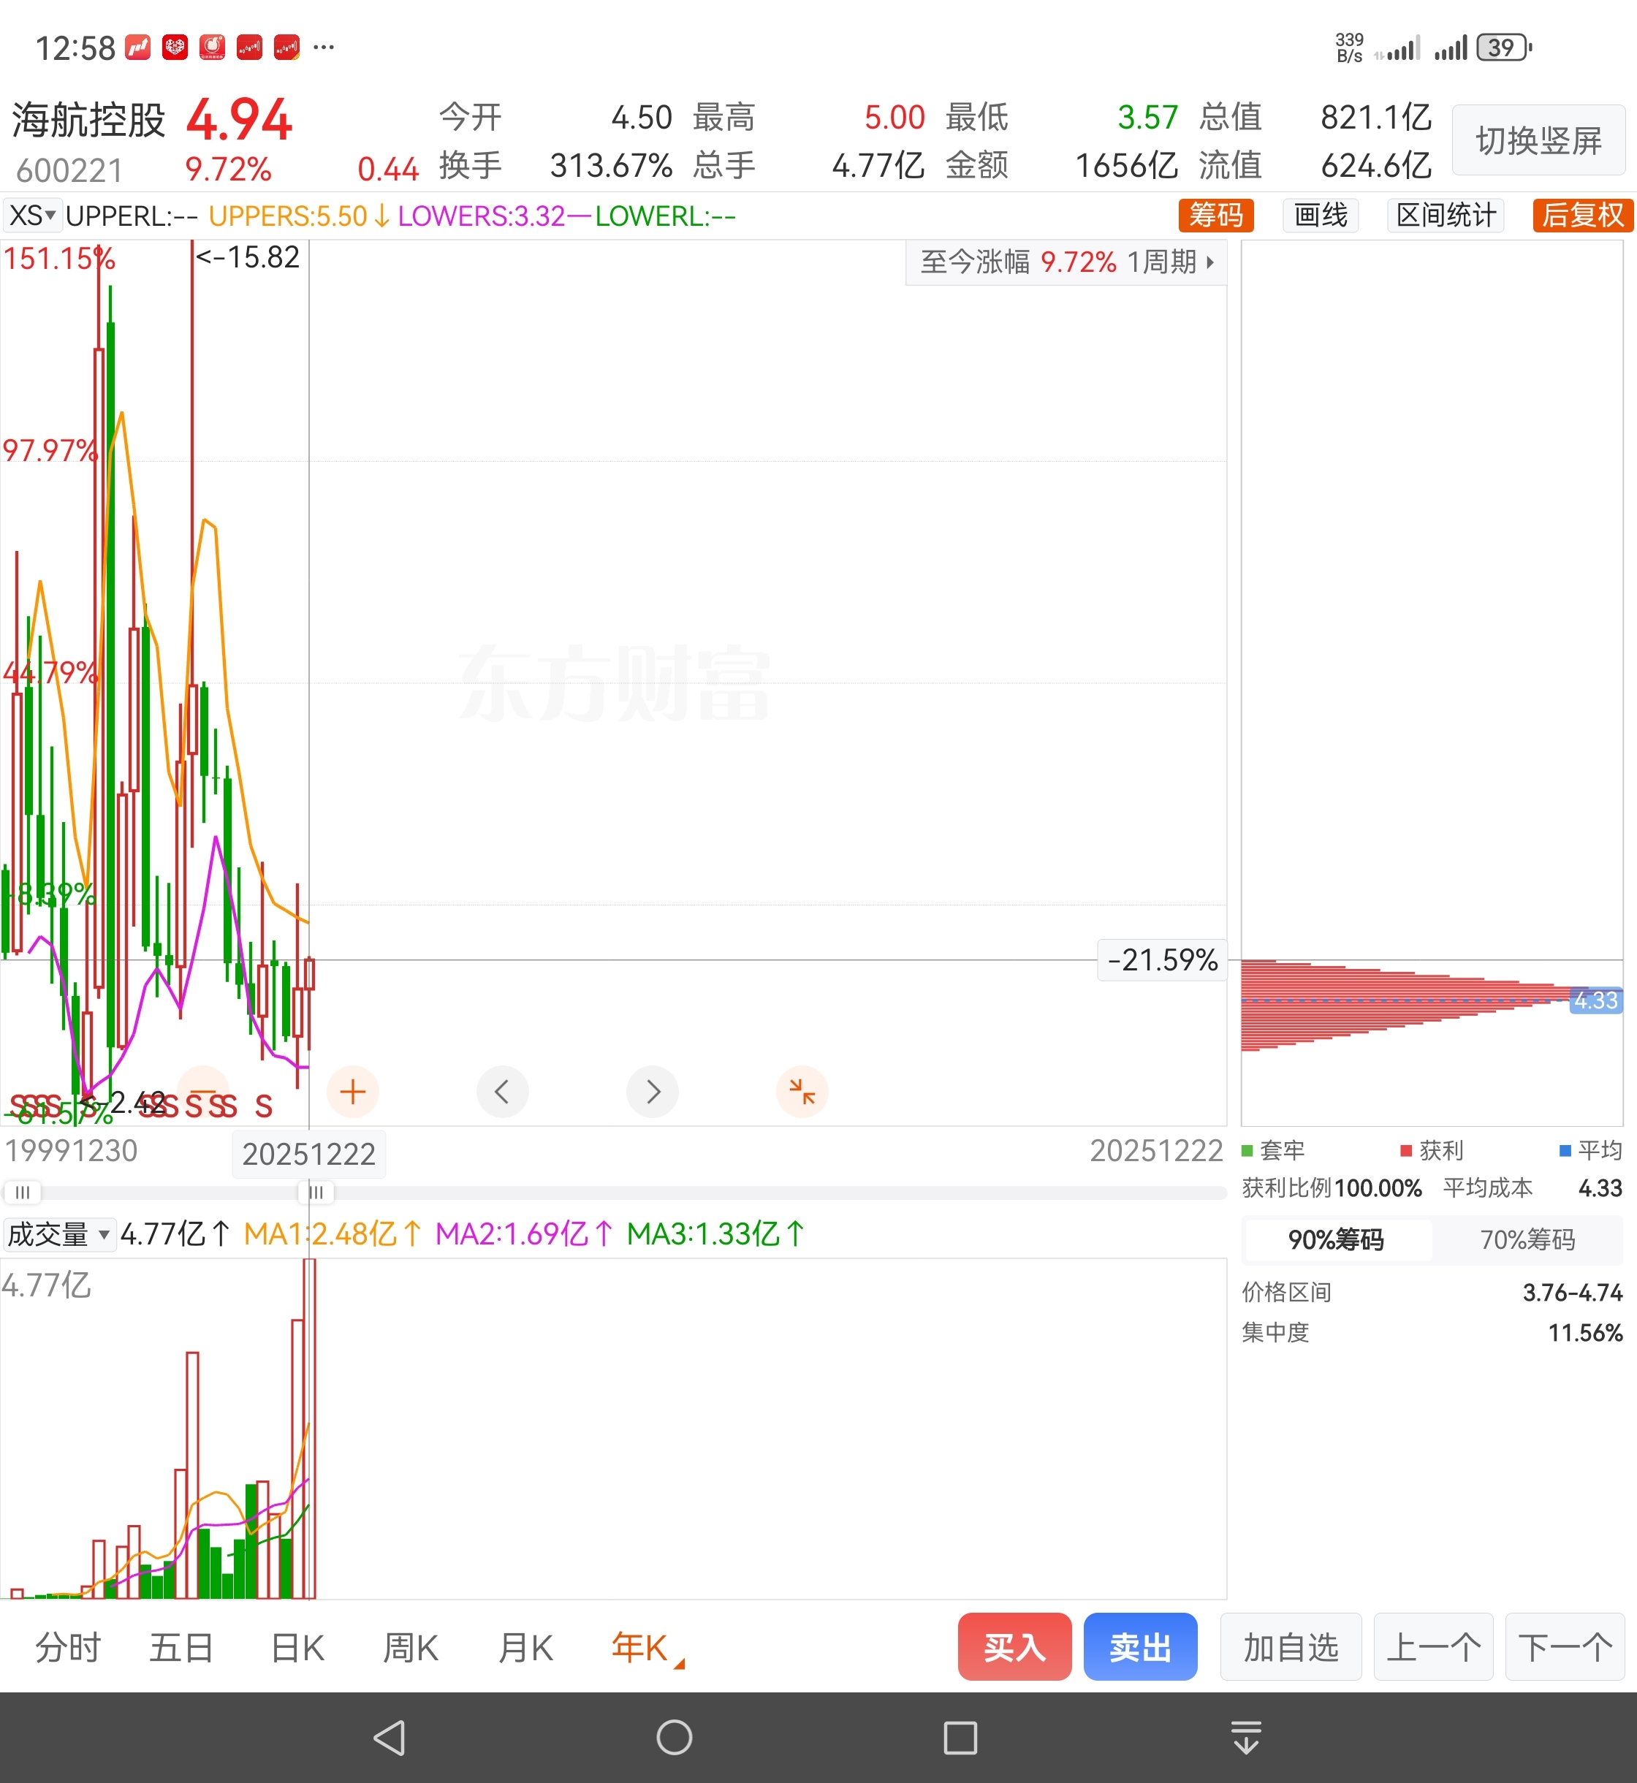This screenshot has width=1637, height=1783.
Task: Expand the 至今涨幅 1周期 selector
Action: pyautogui.click(x=1066, y=262)
